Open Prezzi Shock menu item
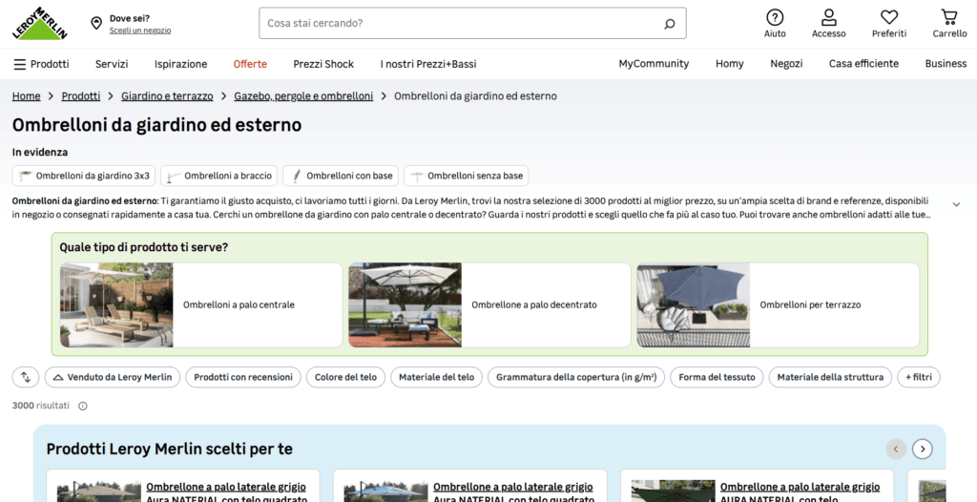The height and width of the screenshot is (502, 977). pos(323,64)
